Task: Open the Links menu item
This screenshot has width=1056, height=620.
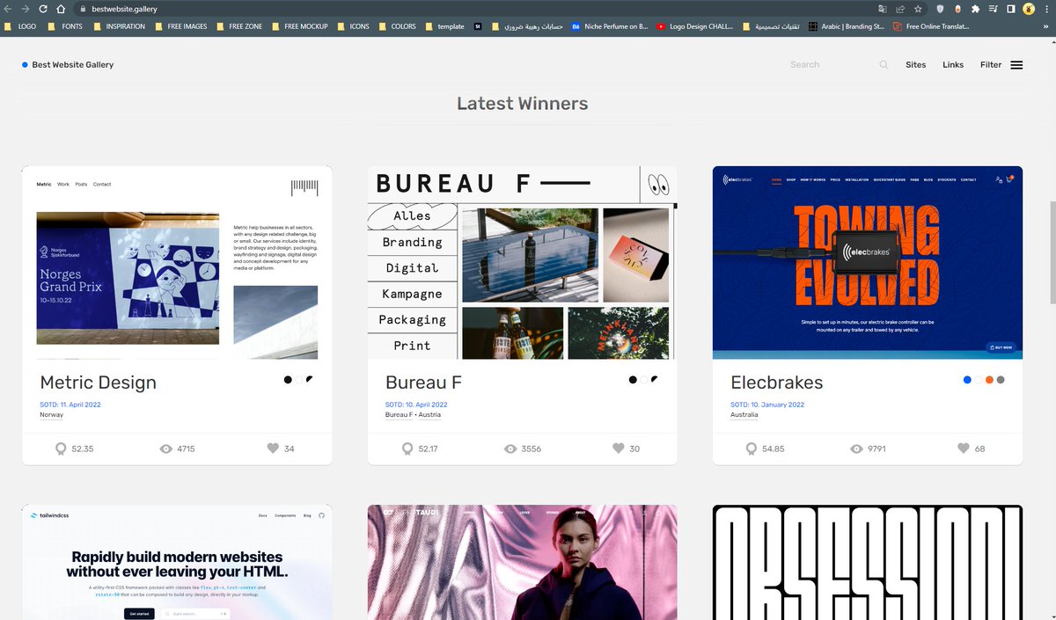Action: click(x=953, y=65)
